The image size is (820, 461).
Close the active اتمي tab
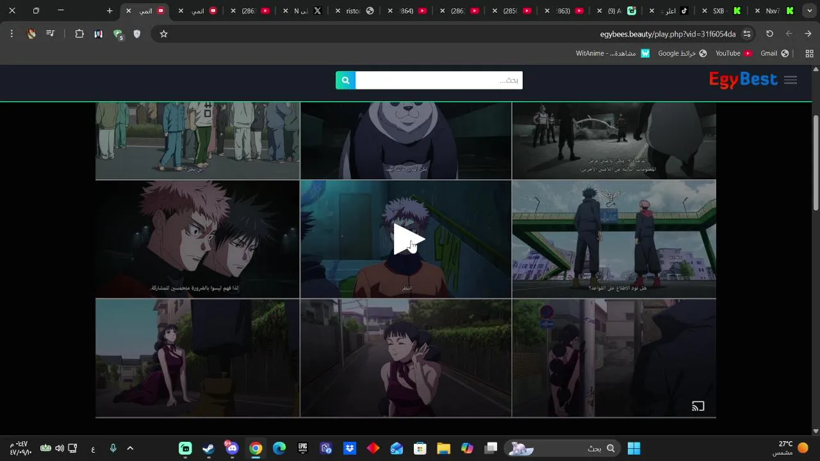(129, 11)
